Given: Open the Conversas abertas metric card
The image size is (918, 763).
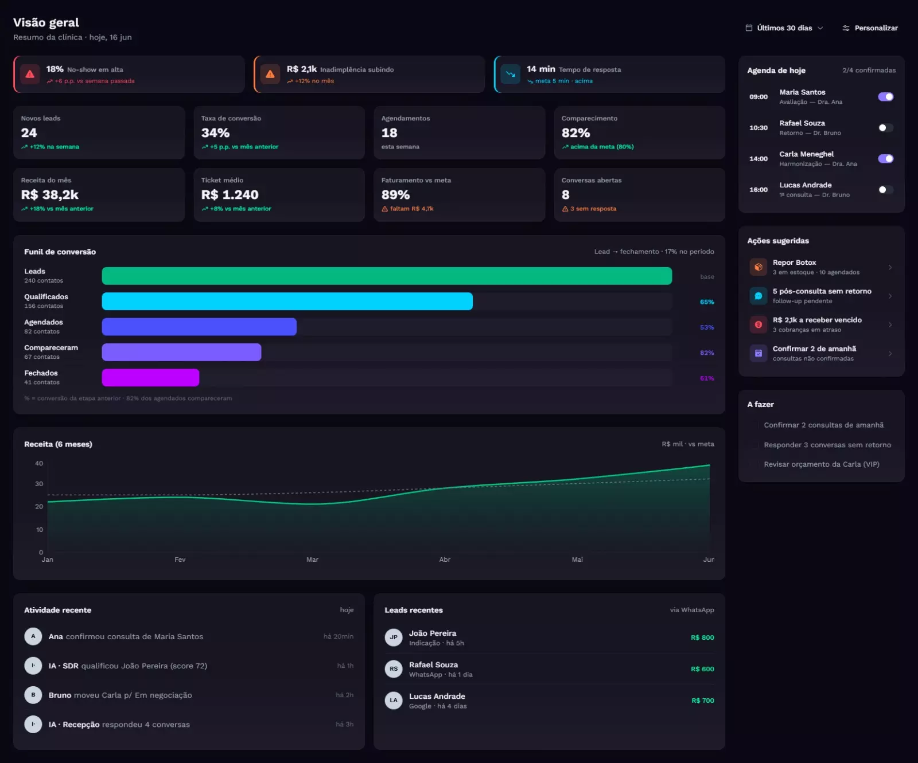Looking at the screenshot, I should (640, 194).
